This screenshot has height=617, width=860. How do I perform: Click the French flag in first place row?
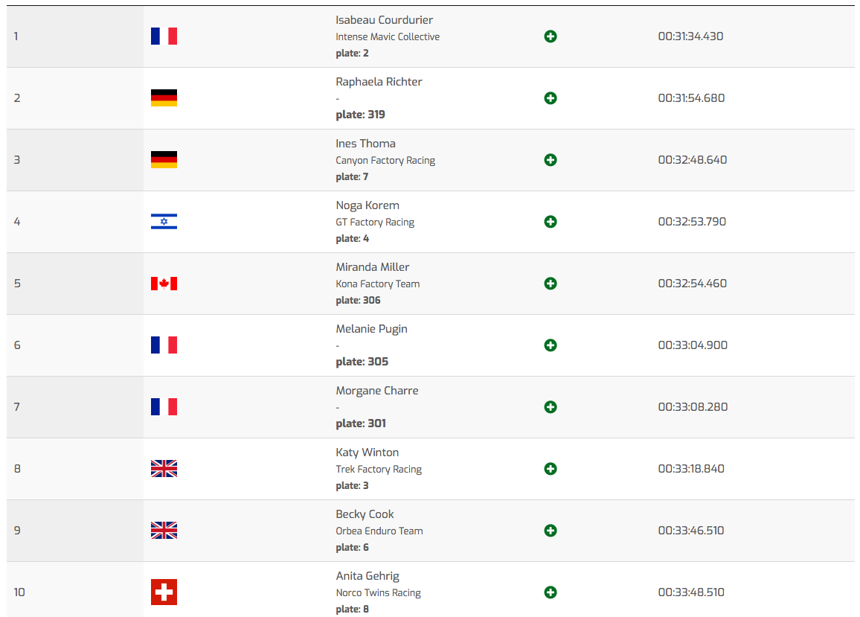tap(164, 36)
